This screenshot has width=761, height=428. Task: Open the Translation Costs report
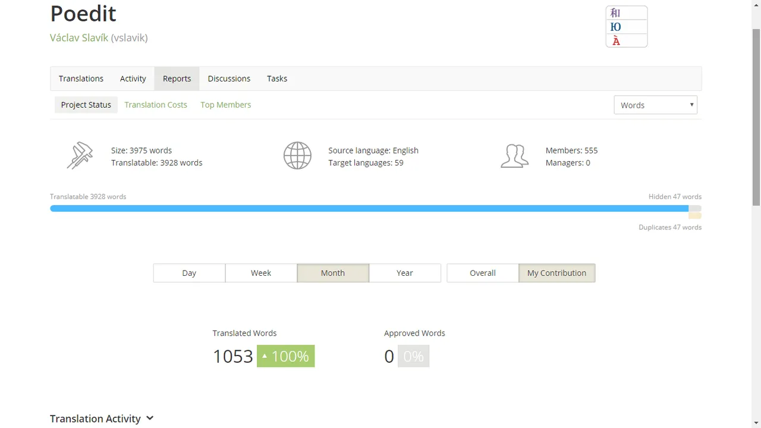(156, 105)
